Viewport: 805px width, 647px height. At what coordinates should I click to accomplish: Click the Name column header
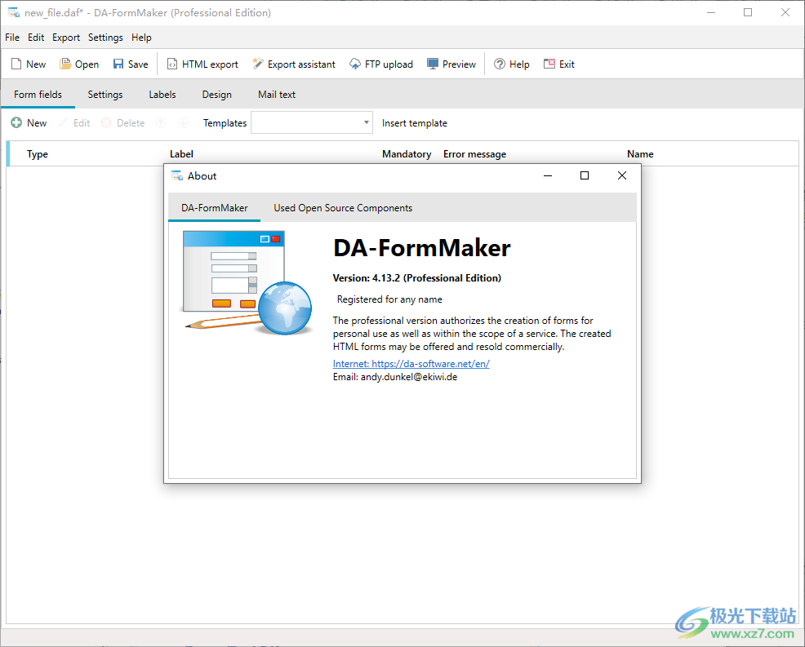640,153
